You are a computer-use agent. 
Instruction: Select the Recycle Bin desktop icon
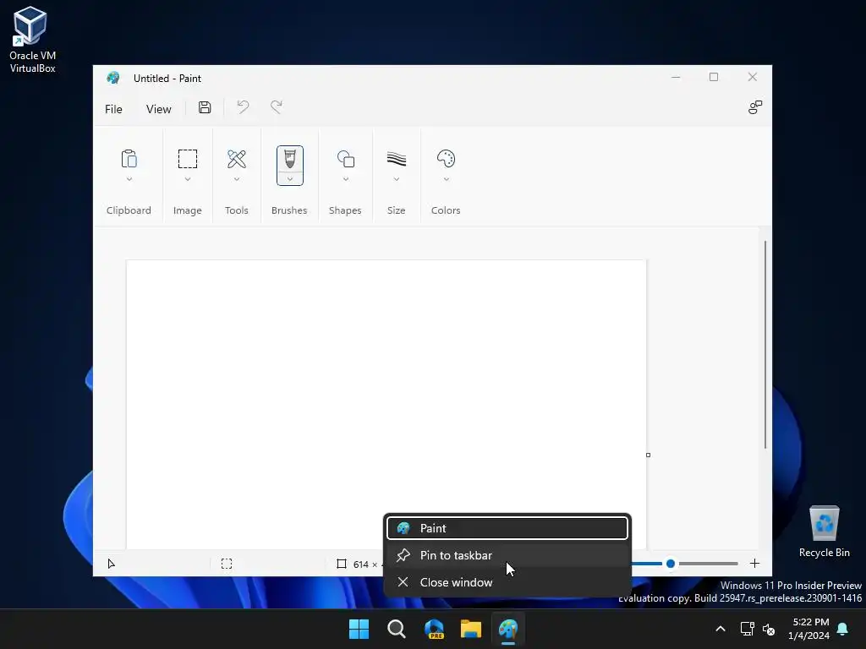[x=824, y=532]
